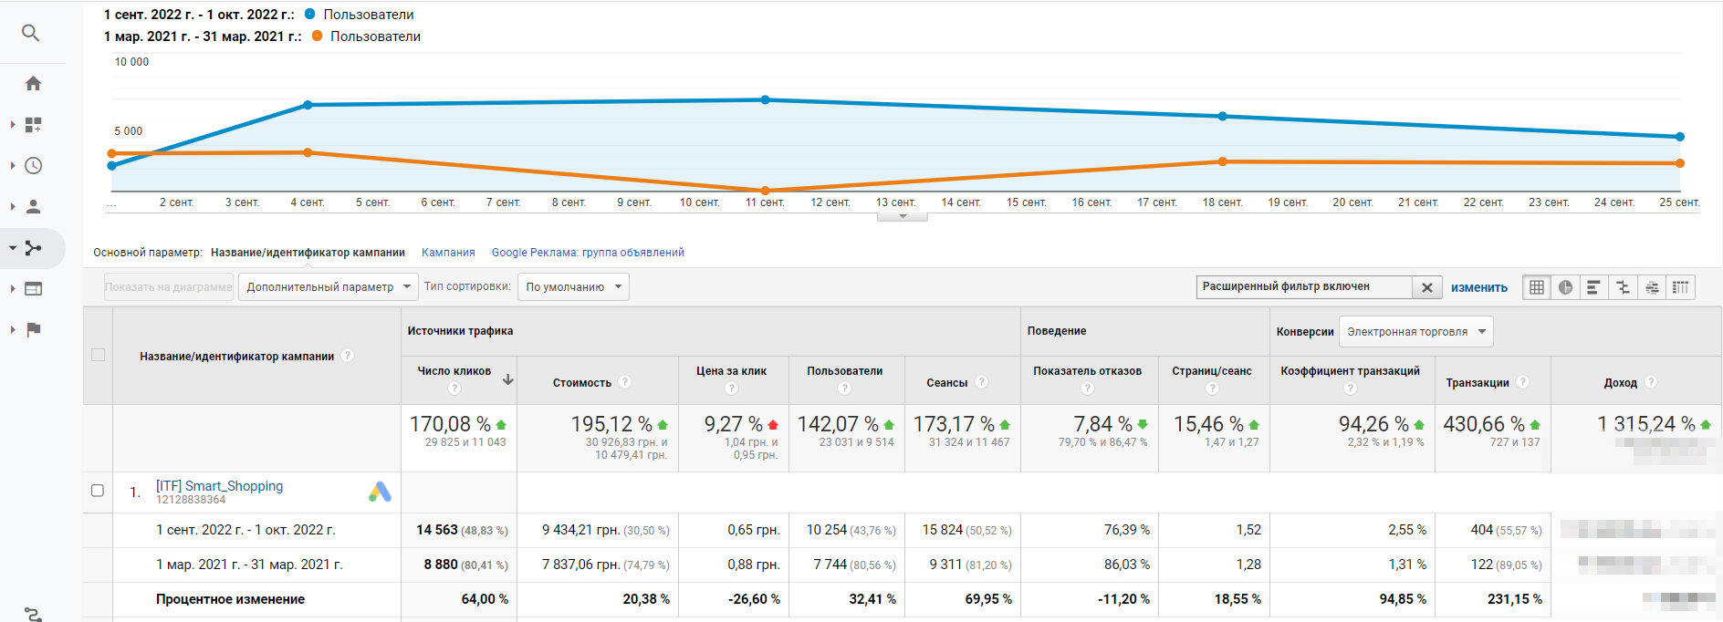This screenshot has width=1723, height=622.
Task: Open Audience reports person icon
Action: (x=33, y=207)
